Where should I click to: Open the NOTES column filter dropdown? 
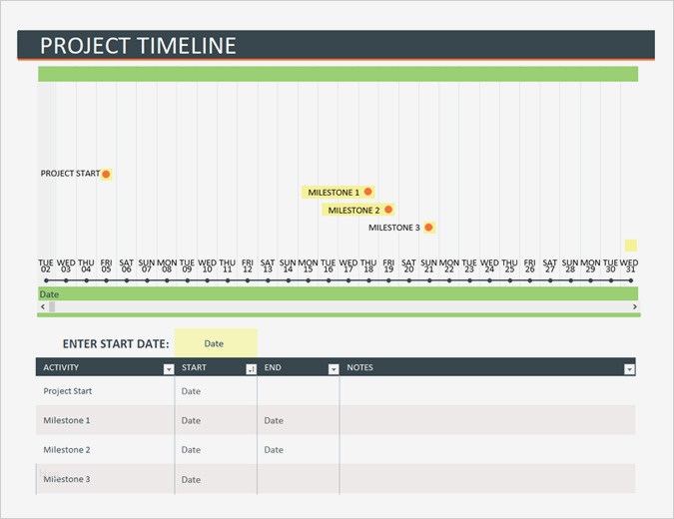point(629,369)
